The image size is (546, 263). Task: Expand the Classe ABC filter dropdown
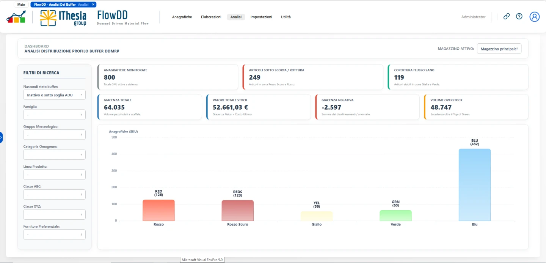(x=54, y=195)
